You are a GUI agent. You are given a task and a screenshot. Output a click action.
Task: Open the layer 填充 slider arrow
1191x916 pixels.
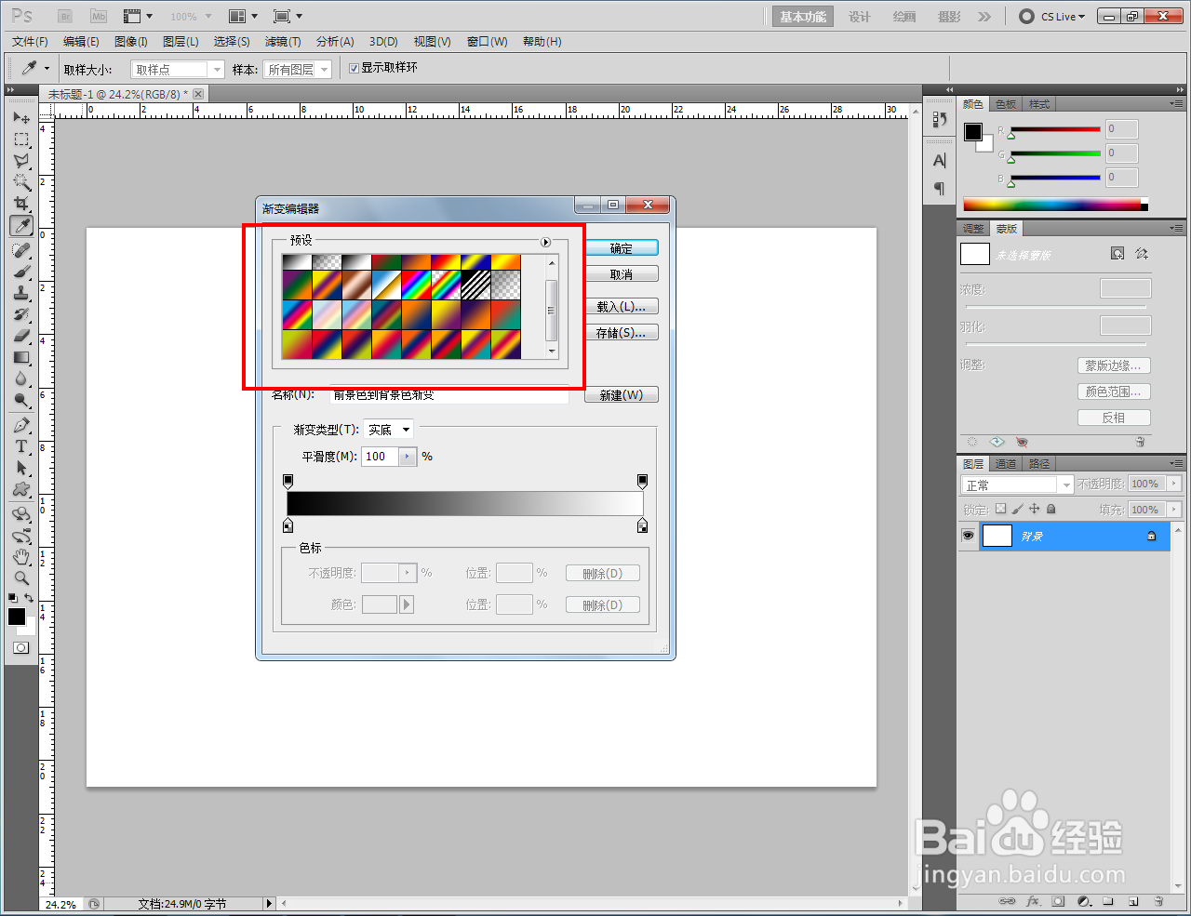1173,510
